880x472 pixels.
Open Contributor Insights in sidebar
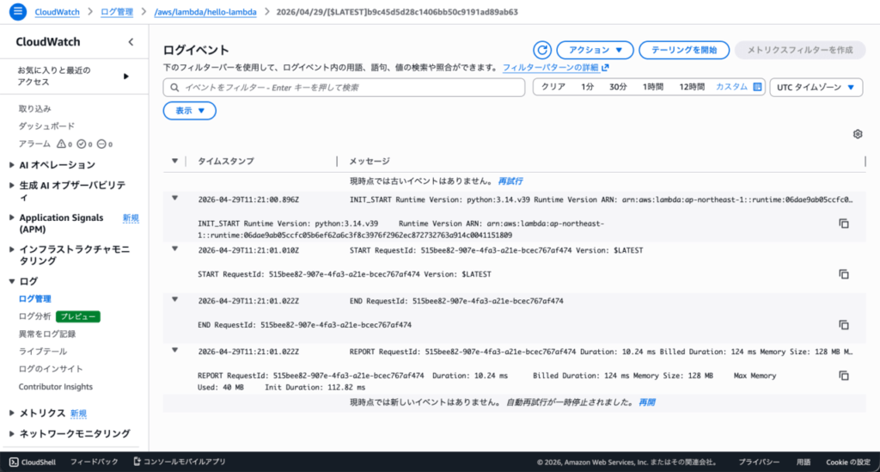(x=56, y=387)
